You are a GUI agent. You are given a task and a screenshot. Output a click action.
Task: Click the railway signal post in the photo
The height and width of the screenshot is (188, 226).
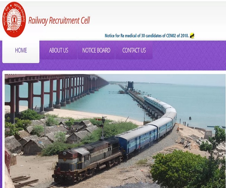pyautogui.click(x=103, y=127)
